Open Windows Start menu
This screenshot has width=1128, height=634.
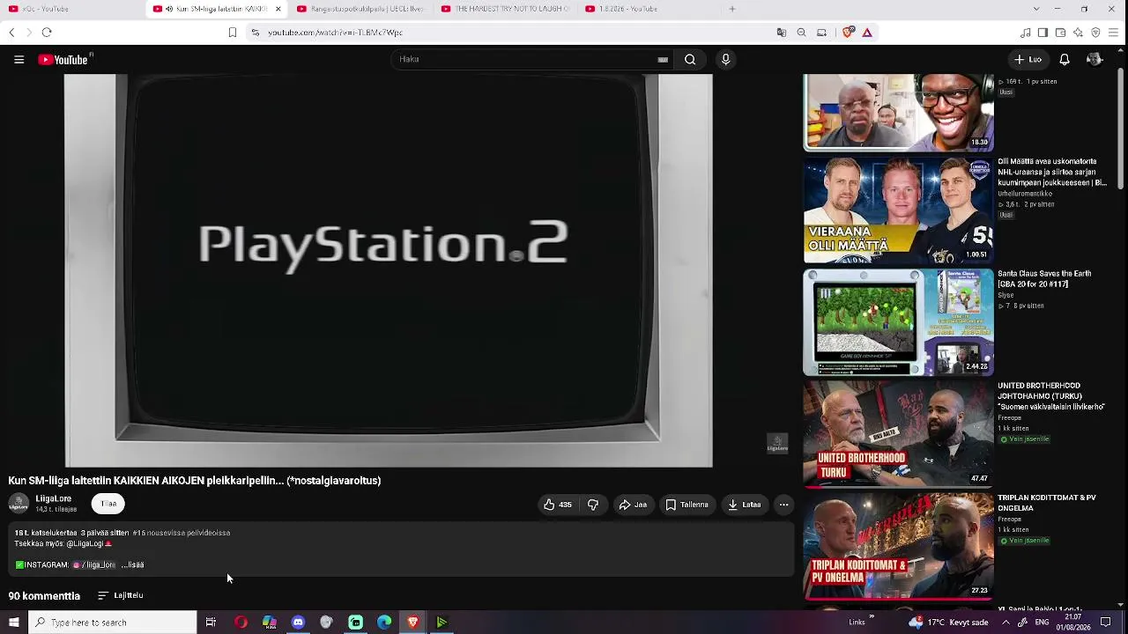(13, 623)
